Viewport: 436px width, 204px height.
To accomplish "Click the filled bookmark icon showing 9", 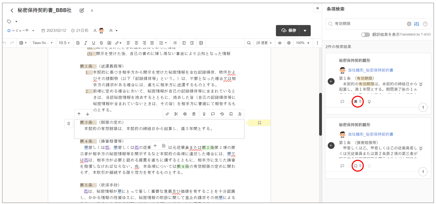I will 355,102.
